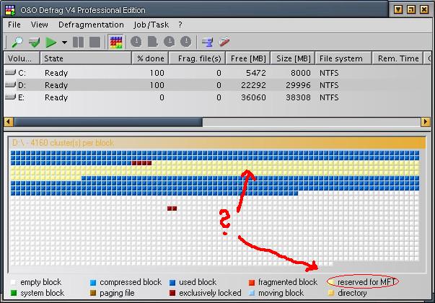
Task: Click free space value 5472
Action: 256,73
